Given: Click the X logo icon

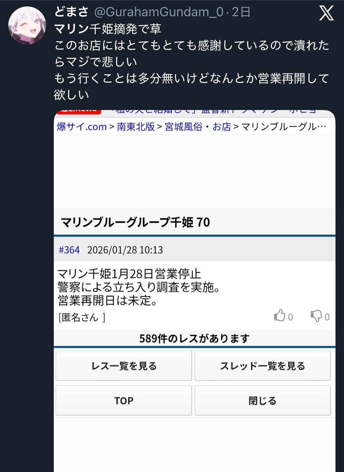Looking at the screenshot, I should tap(326, 13).
